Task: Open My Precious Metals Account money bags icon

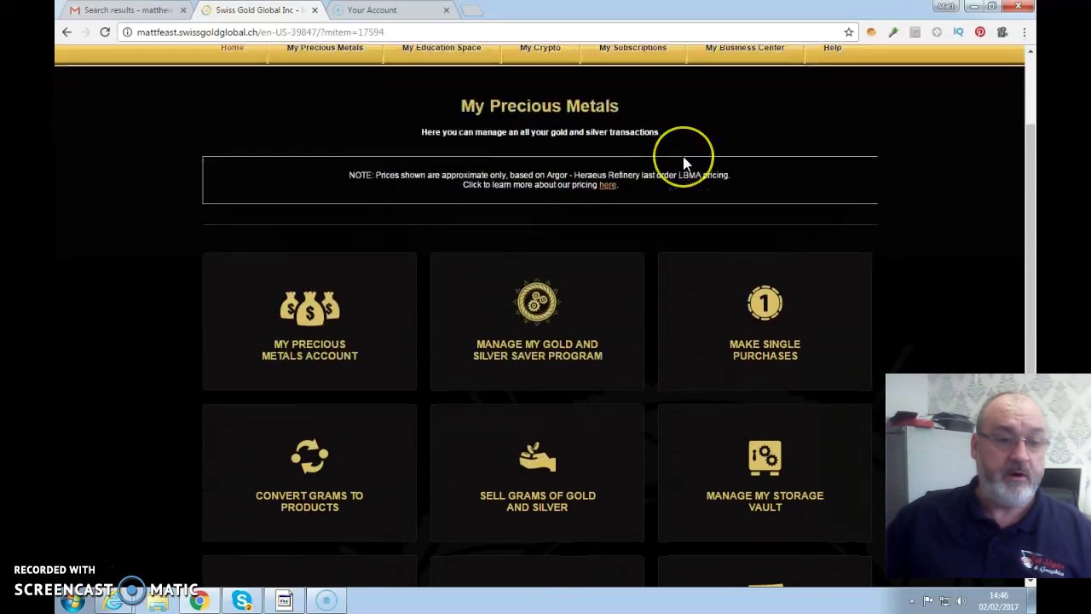Action: pyautogui.click(x=309, y=308)
